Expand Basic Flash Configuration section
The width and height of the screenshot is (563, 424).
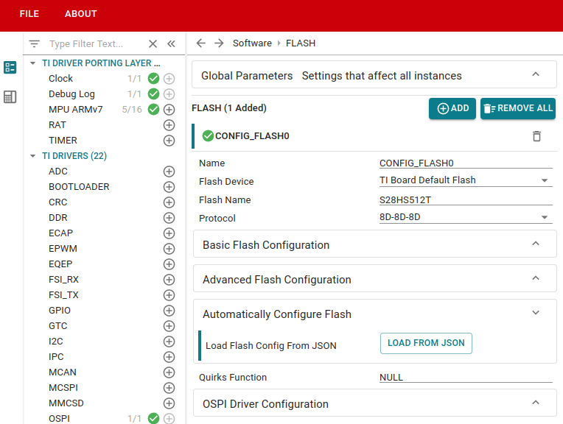click(x=536, y=244)
